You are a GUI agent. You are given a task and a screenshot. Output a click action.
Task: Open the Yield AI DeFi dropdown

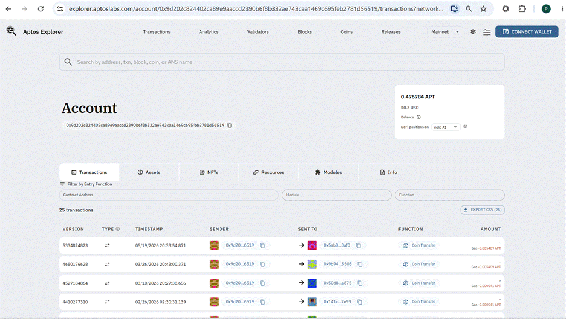446,127
